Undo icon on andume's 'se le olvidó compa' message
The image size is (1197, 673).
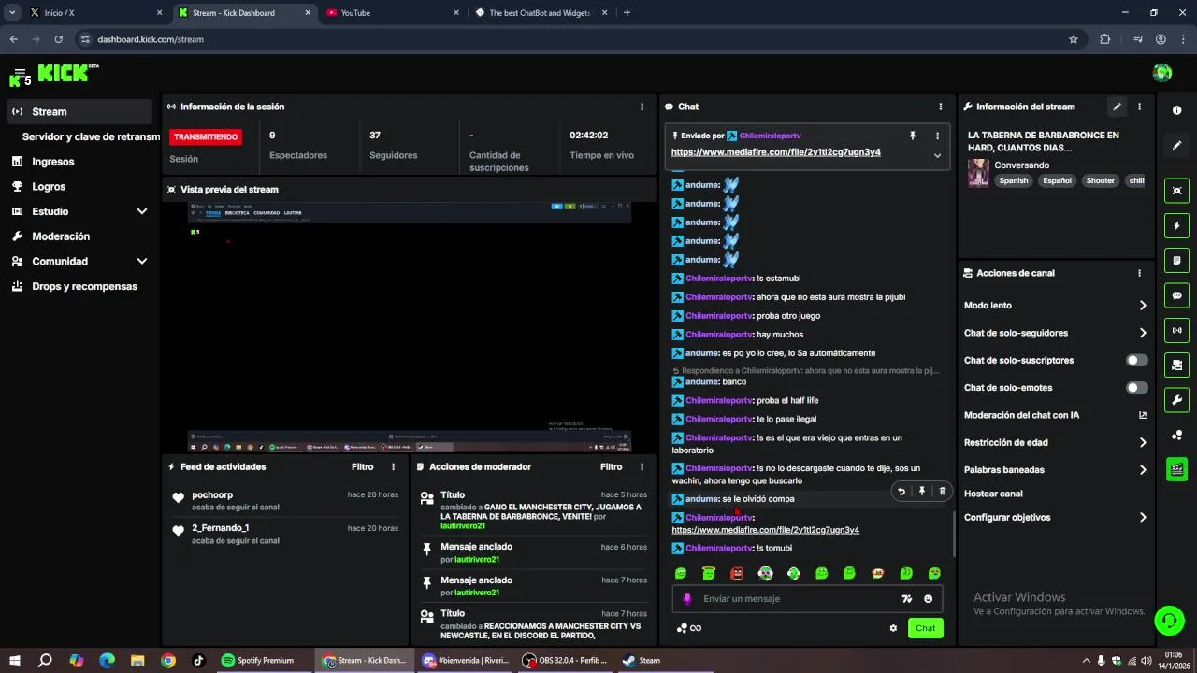pos(901,492)
